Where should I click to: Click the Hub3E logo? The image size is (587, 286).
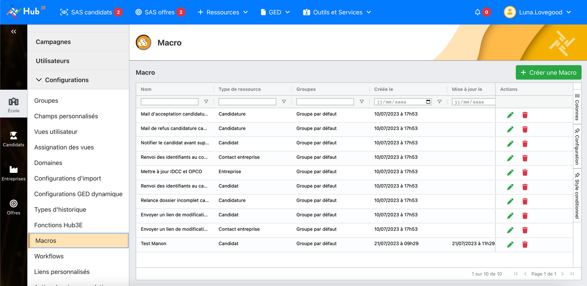(x=26, y=12)
